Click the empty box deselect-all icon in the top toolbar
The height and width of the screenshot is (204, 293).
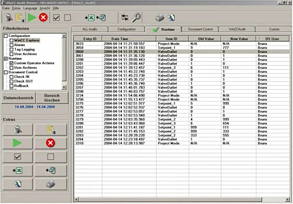coord(67,18)
